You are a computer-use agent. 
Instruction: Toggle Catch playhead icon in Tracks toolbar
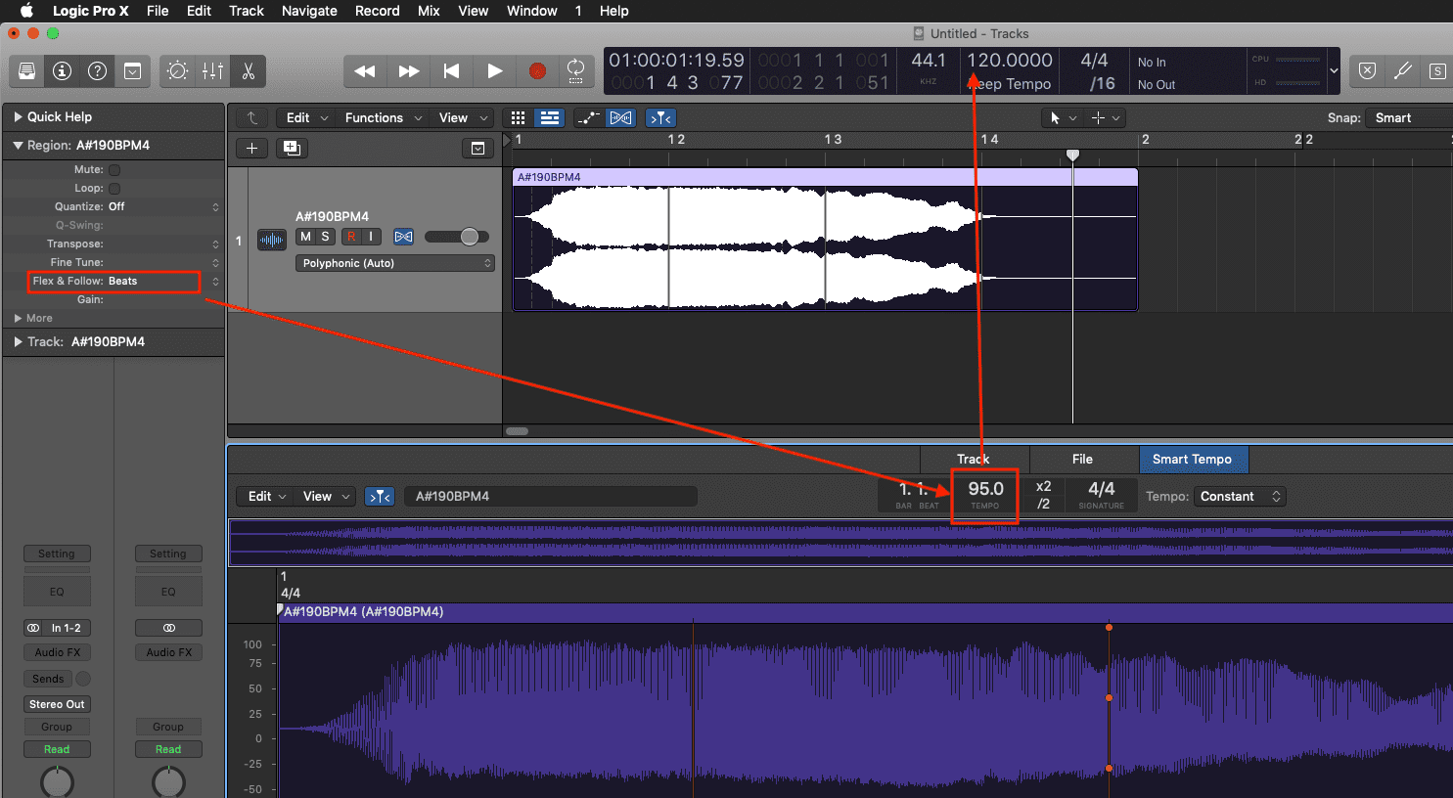pyautogui.click(x=660, y=118)
